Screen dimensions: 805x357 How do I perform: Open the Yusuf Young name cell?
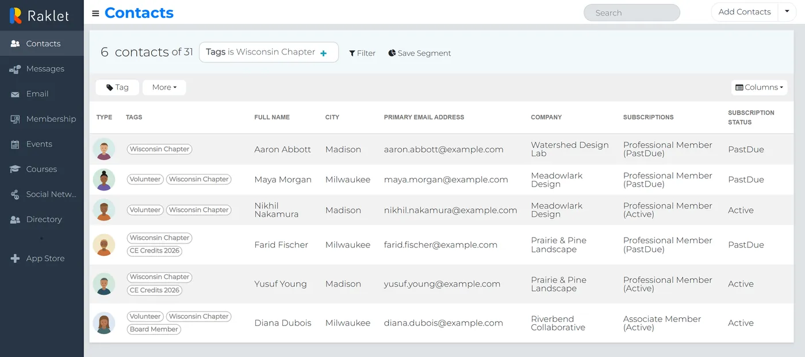[281, 284]
